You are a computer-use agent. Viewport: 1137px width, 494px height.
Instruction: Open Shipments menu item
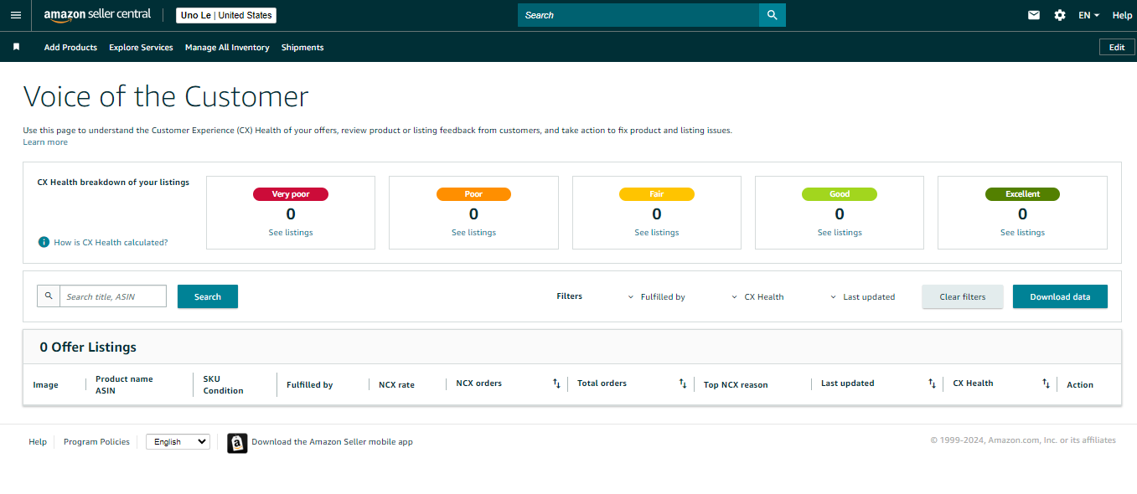[302, 48]
